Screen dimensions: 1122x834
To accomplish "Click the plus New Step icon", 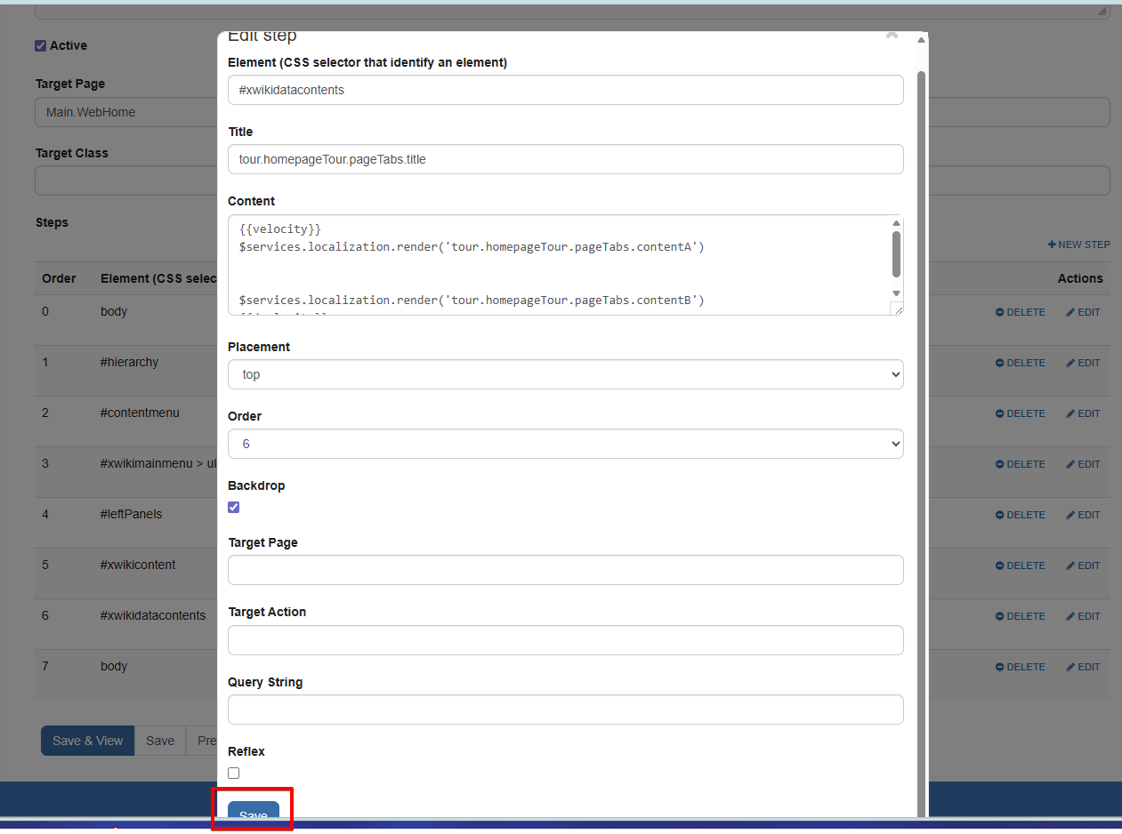I will point(1052,245).
